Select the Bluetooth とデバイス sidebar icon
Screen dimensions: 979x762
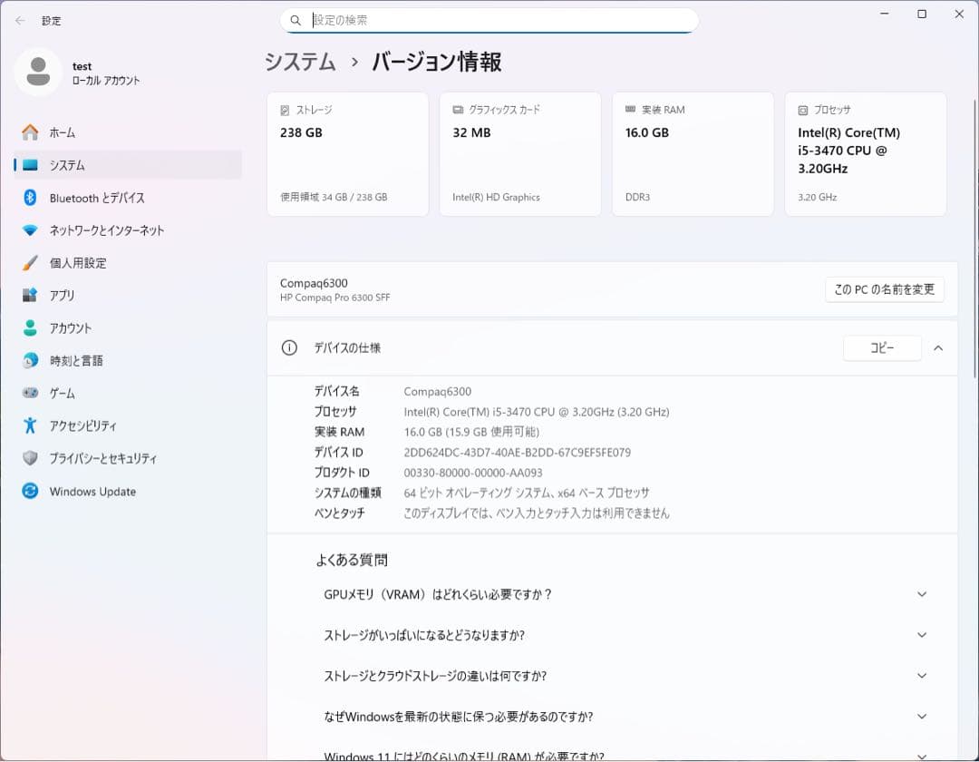31,198
